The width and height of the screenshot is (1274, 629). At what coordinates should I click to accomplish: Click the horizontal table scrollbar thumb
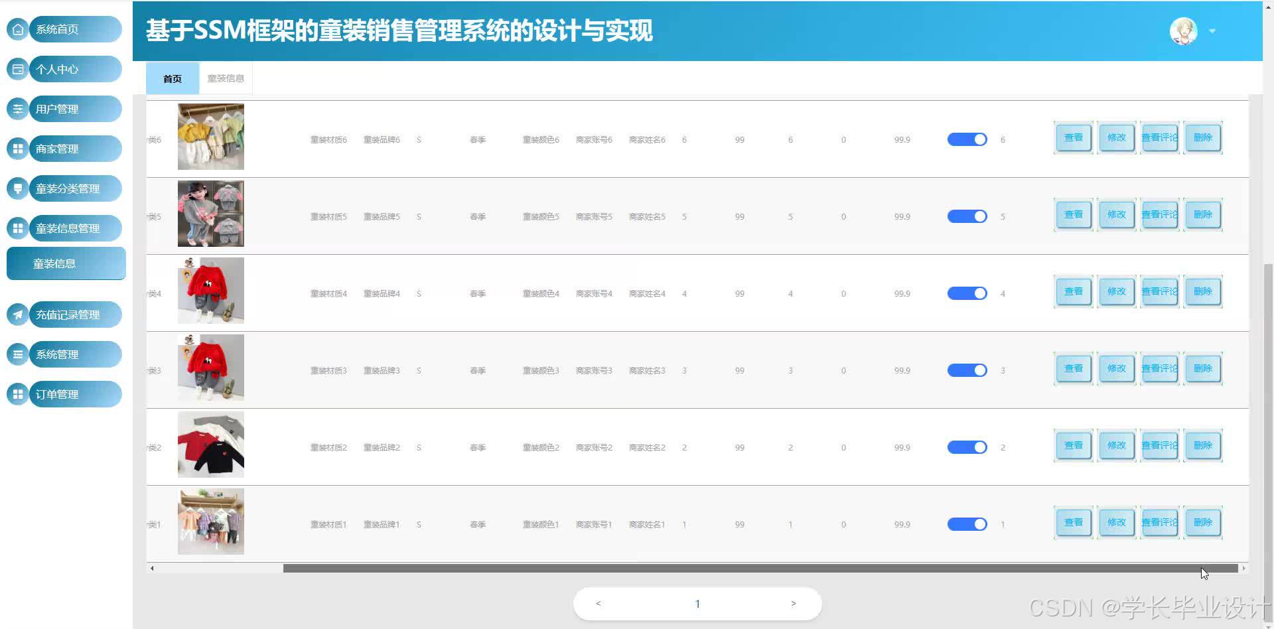(760, 568)
